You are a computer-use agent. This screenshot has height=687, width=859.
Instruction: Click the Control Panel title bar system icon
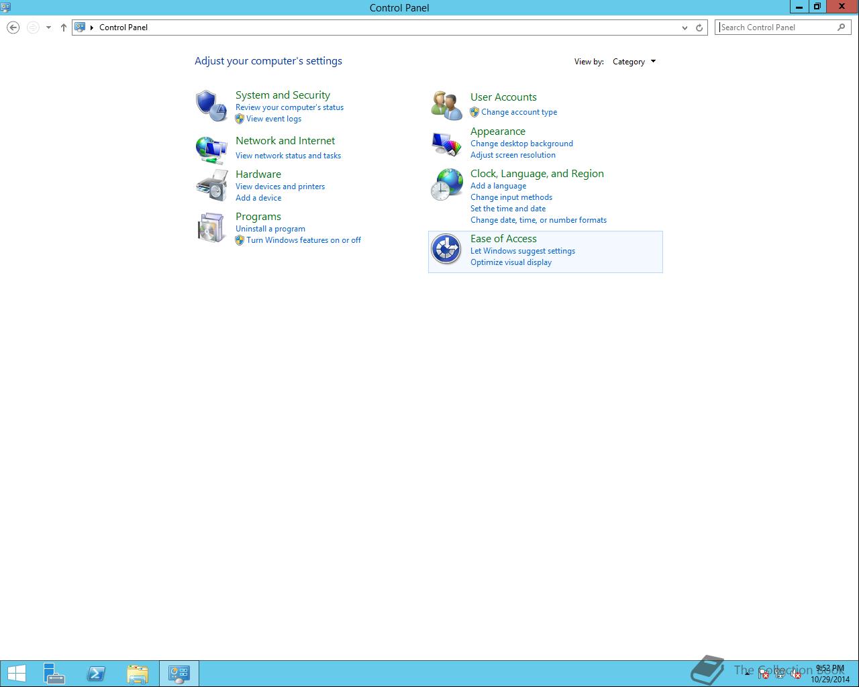5,7
